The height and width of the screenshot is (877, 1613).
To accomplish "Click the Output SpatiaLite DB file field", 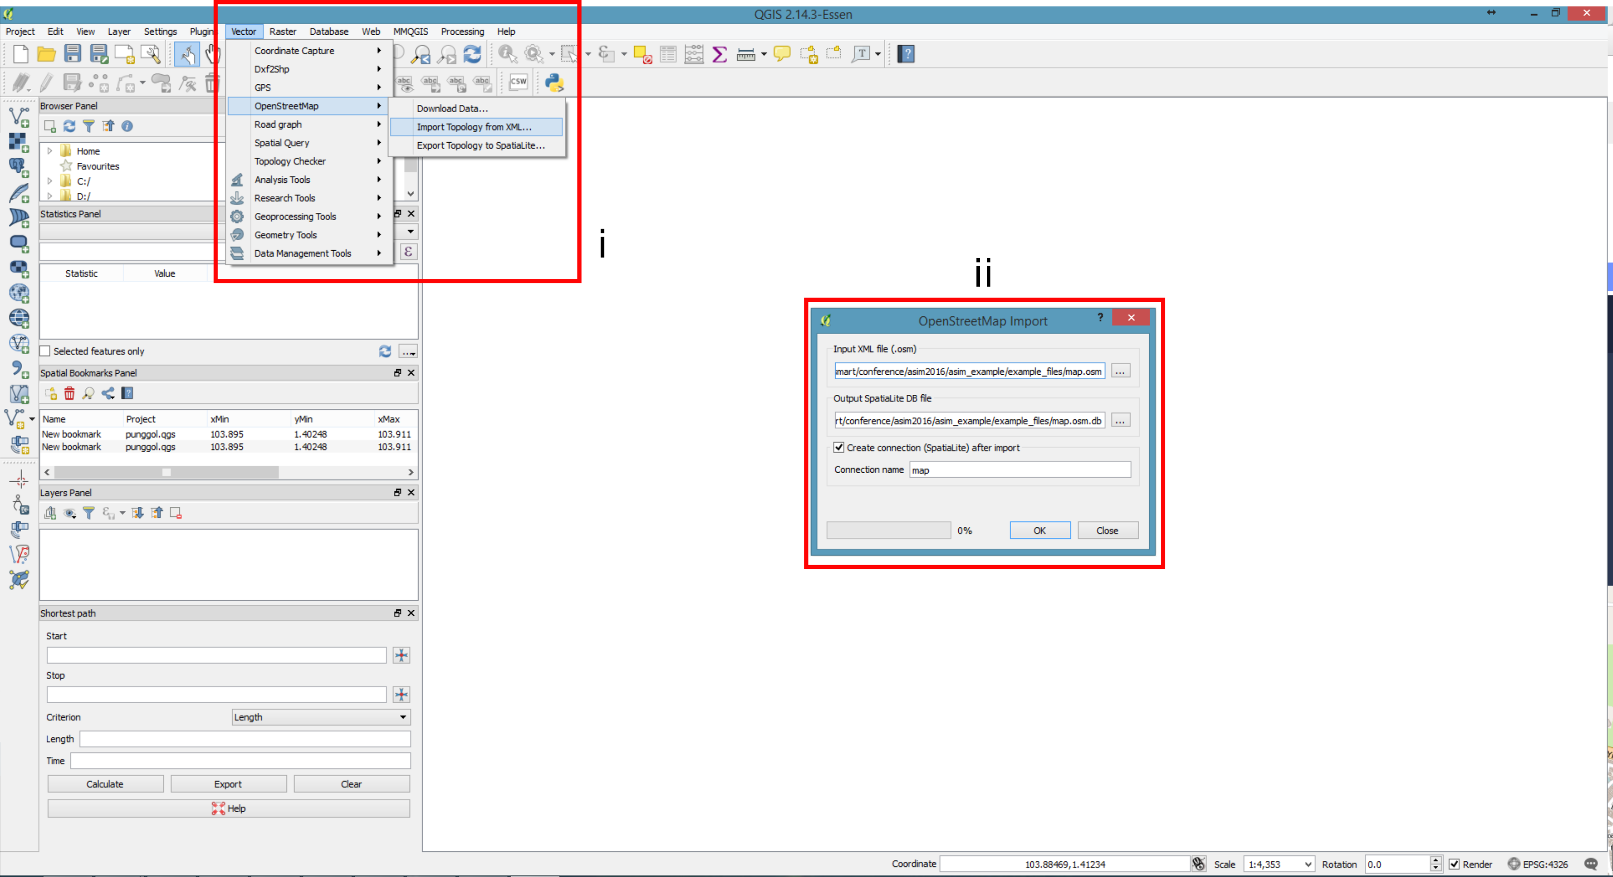I will [x=969, y=420].
